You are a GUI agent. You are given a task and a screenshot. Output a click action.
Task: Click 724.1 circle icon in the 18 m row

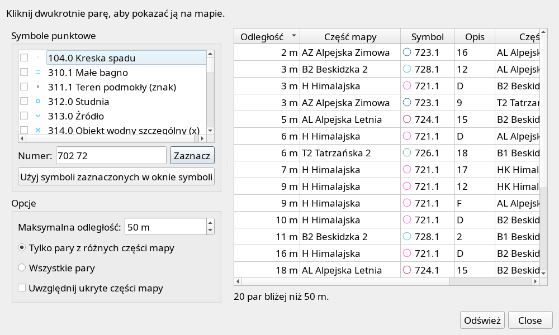[x=407, y=270]
